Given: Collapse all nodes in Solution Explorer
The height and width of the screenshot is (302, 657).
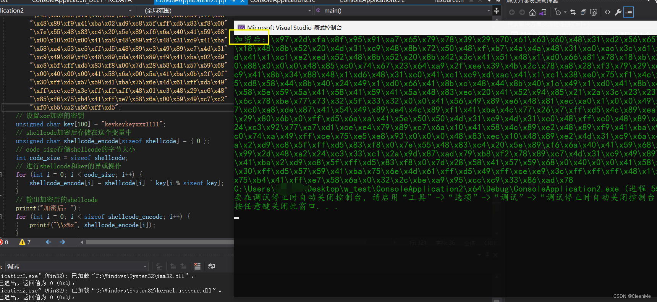Looking at the screenshot, I should pos(583,13).
